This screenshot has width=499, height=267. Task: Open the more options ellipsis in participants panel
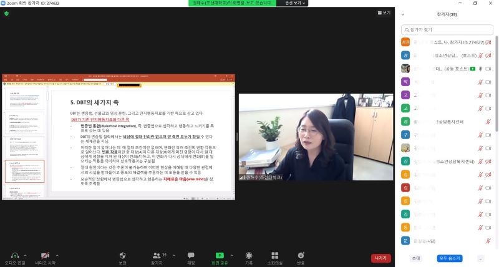(x=480, y=258)
